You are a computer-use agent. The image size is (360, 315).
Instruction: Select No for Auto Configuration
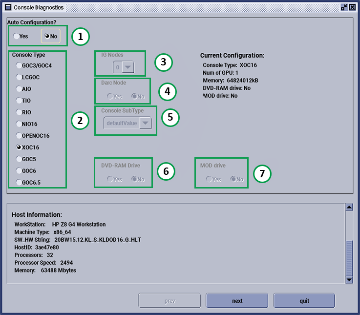(47, 36)
